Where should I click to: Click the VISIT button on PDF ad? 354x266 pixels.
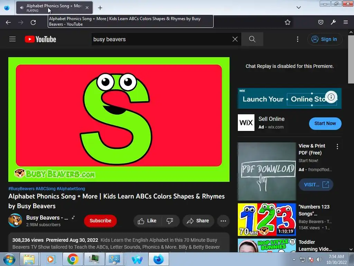316,185
